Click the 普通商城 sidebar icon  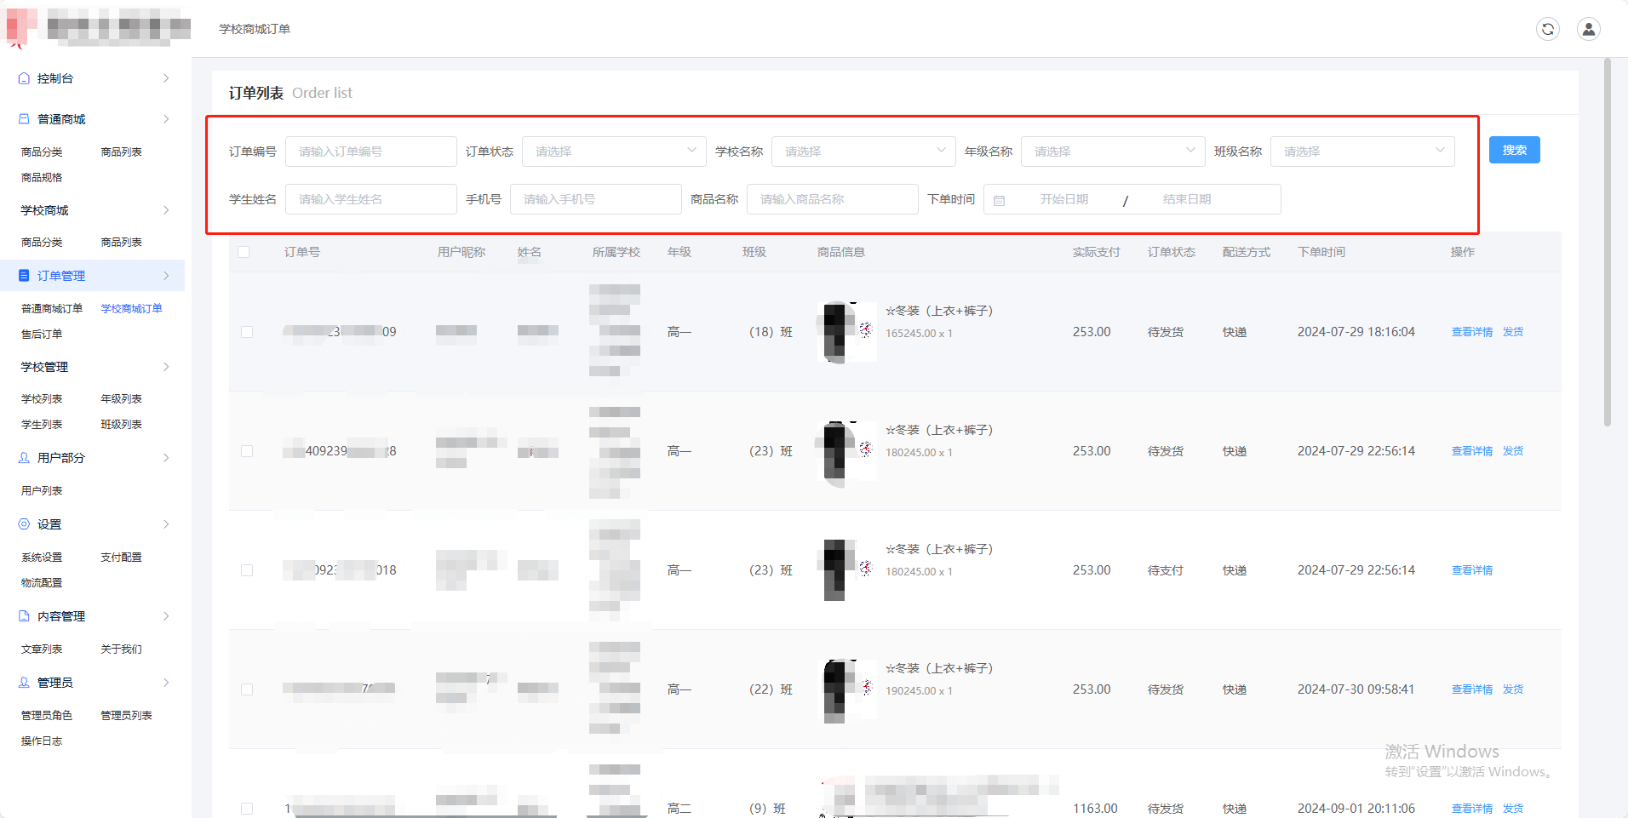24,119
